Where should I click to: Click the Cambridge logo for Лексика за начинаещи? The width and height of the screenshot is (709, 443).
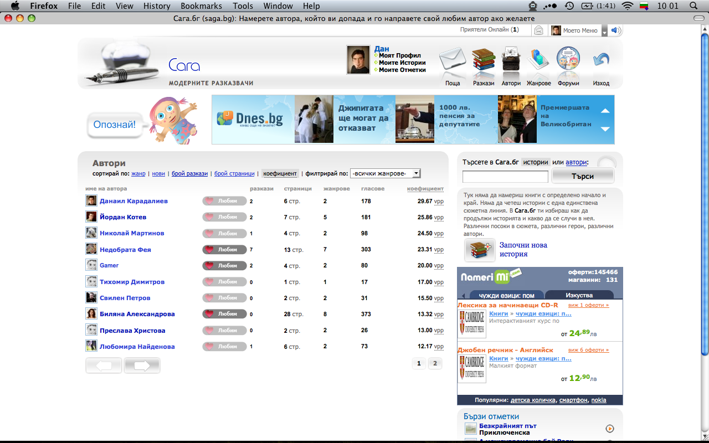point(472,323)
